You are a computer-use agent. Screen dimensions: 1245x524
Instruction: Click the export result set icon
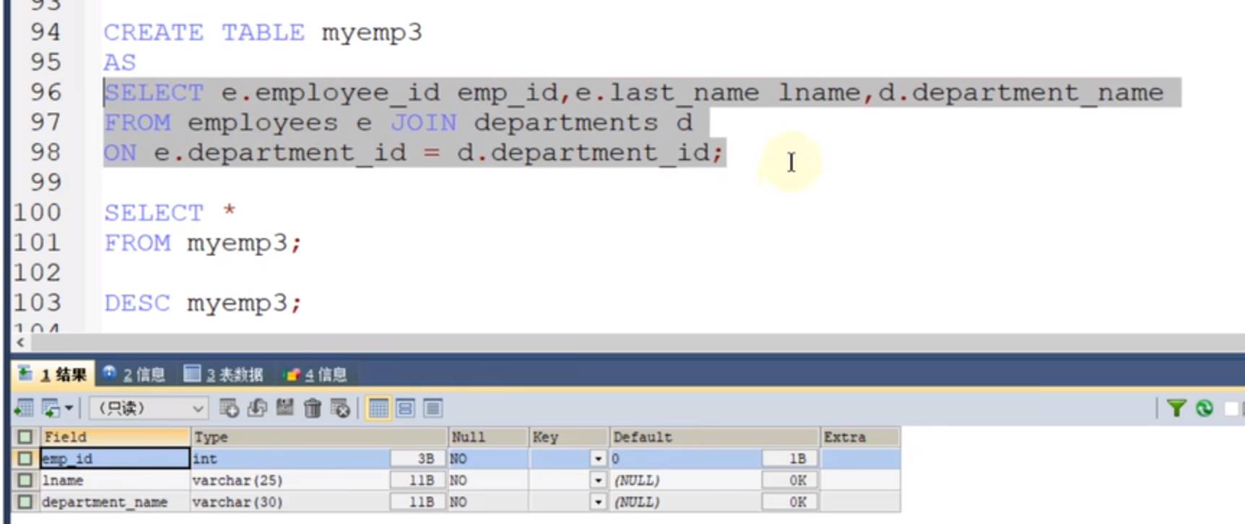(24, 409)
